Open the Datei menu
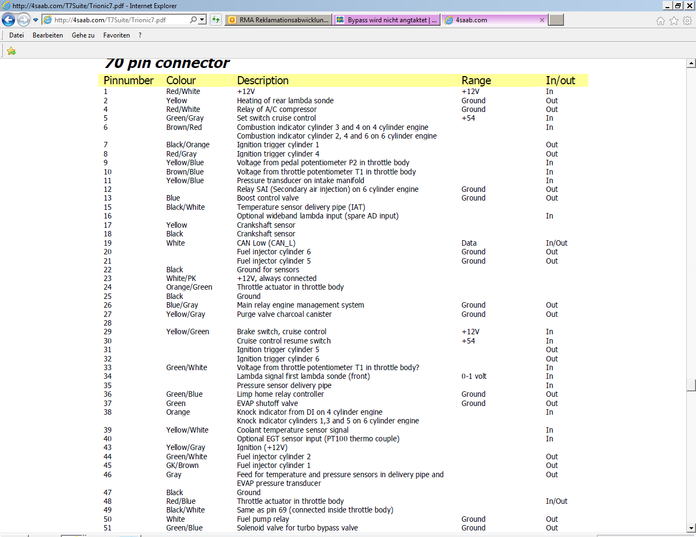Screen dimensions: 696x537 click(17, 35)
